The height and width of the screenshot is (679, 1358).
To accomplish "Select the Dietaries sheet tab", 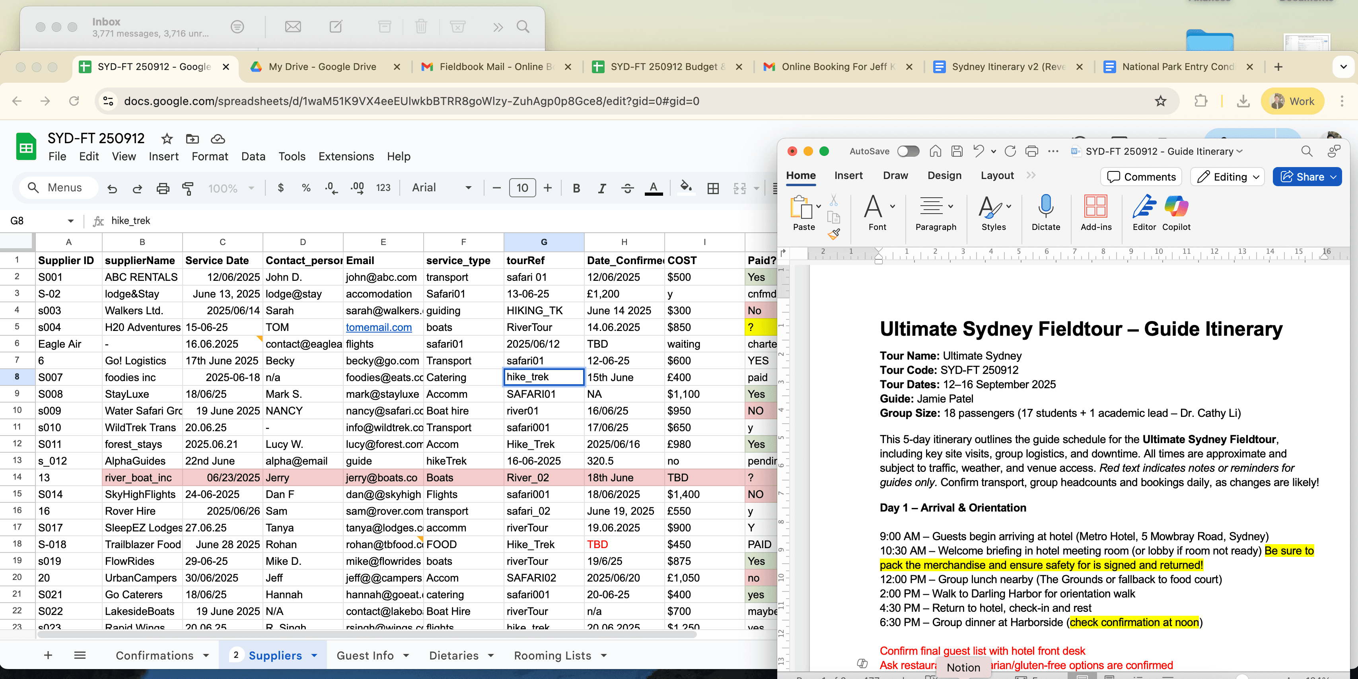I will 453,655.
